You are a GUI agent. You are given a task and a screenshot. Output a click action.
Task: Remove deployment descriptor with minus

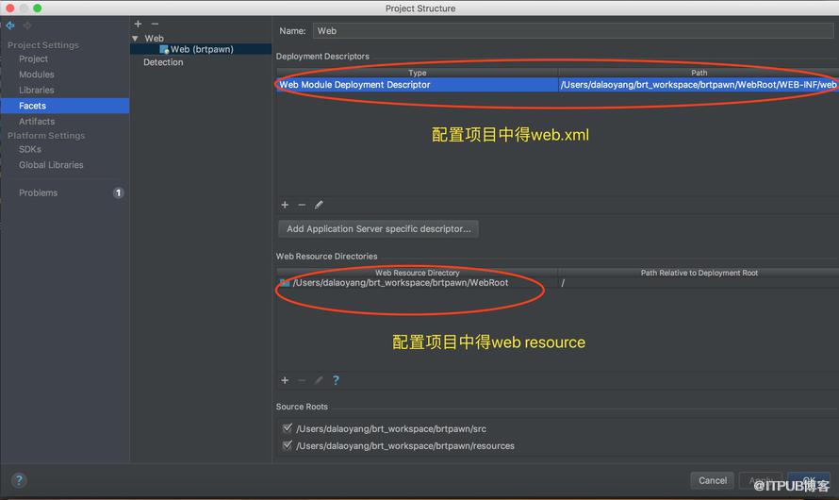click(x=302, y=205)
